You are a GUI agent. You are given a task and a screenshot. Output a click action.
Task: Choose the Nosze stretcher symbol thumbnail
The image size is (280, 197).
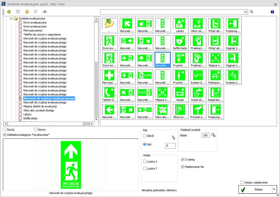[180, 94]
